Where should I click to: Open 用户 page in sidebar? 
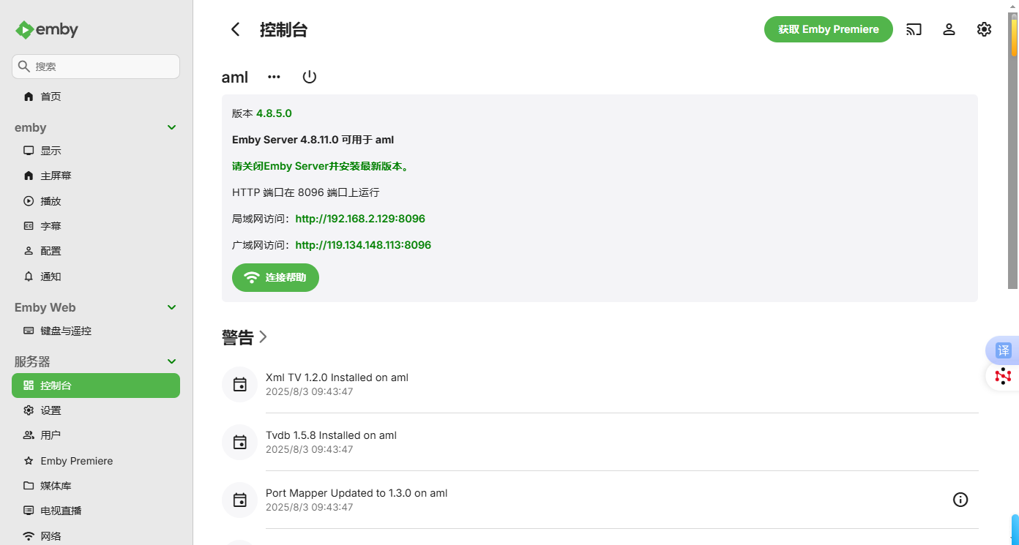click(x=51, y=435)
